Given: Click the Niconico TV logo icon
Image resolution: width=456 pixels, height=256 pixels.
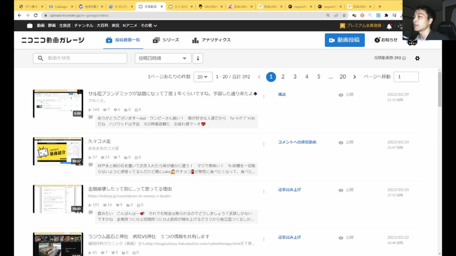Looking at the screenshot, I should (x=29, y=26).
